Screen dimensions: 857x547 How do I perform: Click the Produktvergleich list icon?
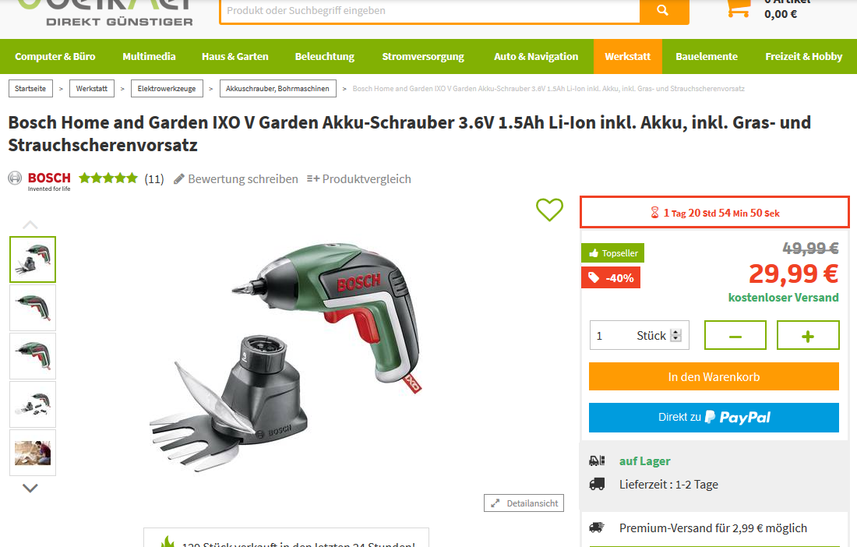[313, 178]
